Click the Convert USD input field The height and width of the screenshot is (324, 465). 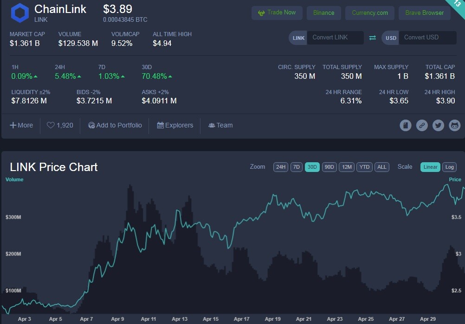(427, 38)
